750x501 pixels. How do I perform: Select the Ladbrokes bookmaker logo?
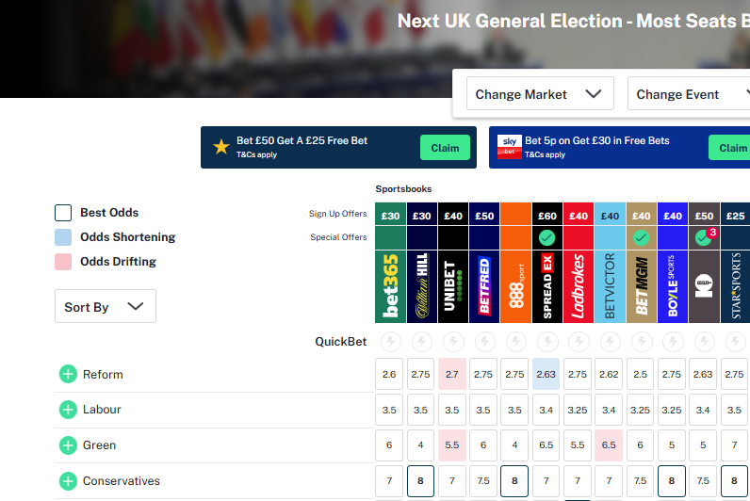(x=579, y=286)
